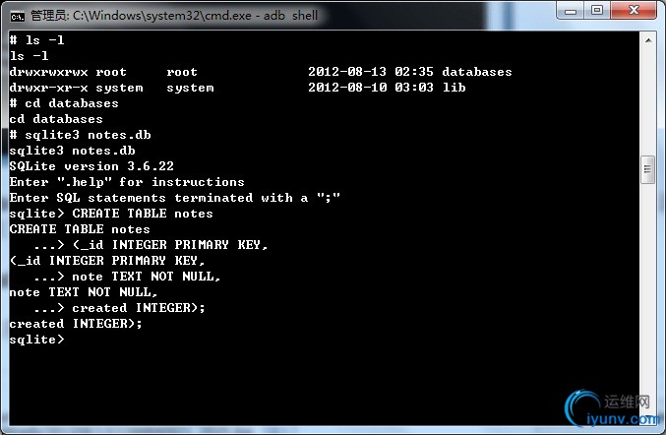Click 'sqlite> CREATE TABLE notes' prompt line
Viewport: 666px width, 435px height.
[x=111, y=214]
